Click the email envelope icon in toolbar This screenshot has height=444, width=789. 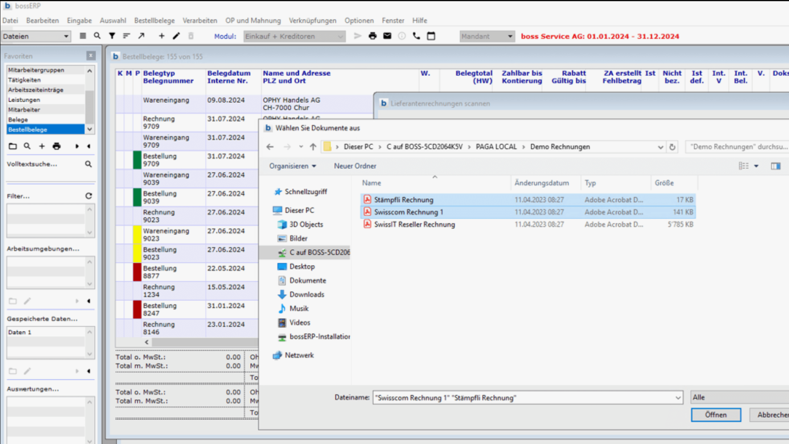pos(387,36)
